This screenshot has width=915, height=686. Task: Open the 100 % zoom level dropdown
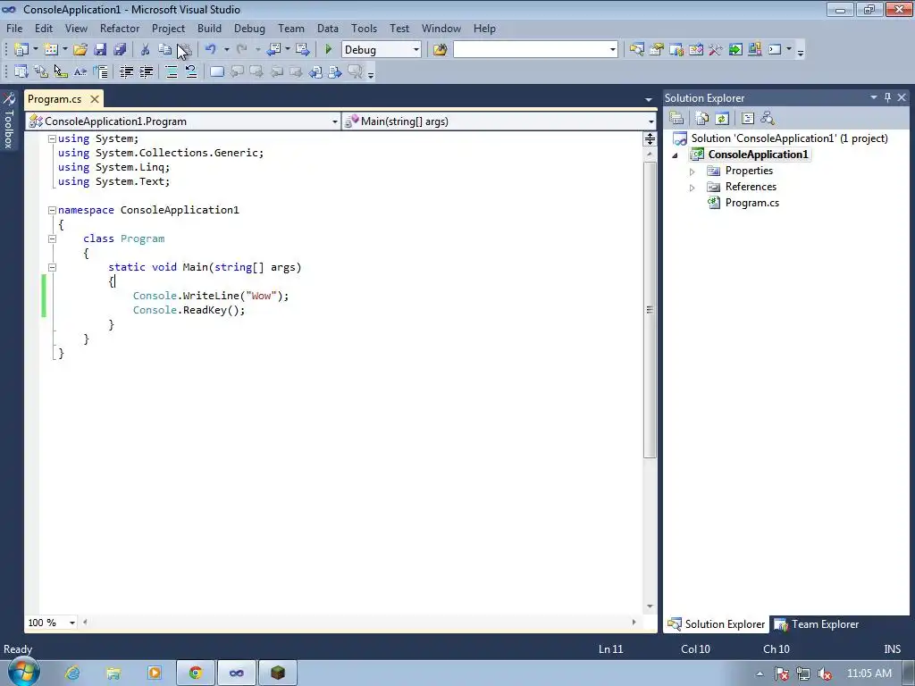pos(71,623)
